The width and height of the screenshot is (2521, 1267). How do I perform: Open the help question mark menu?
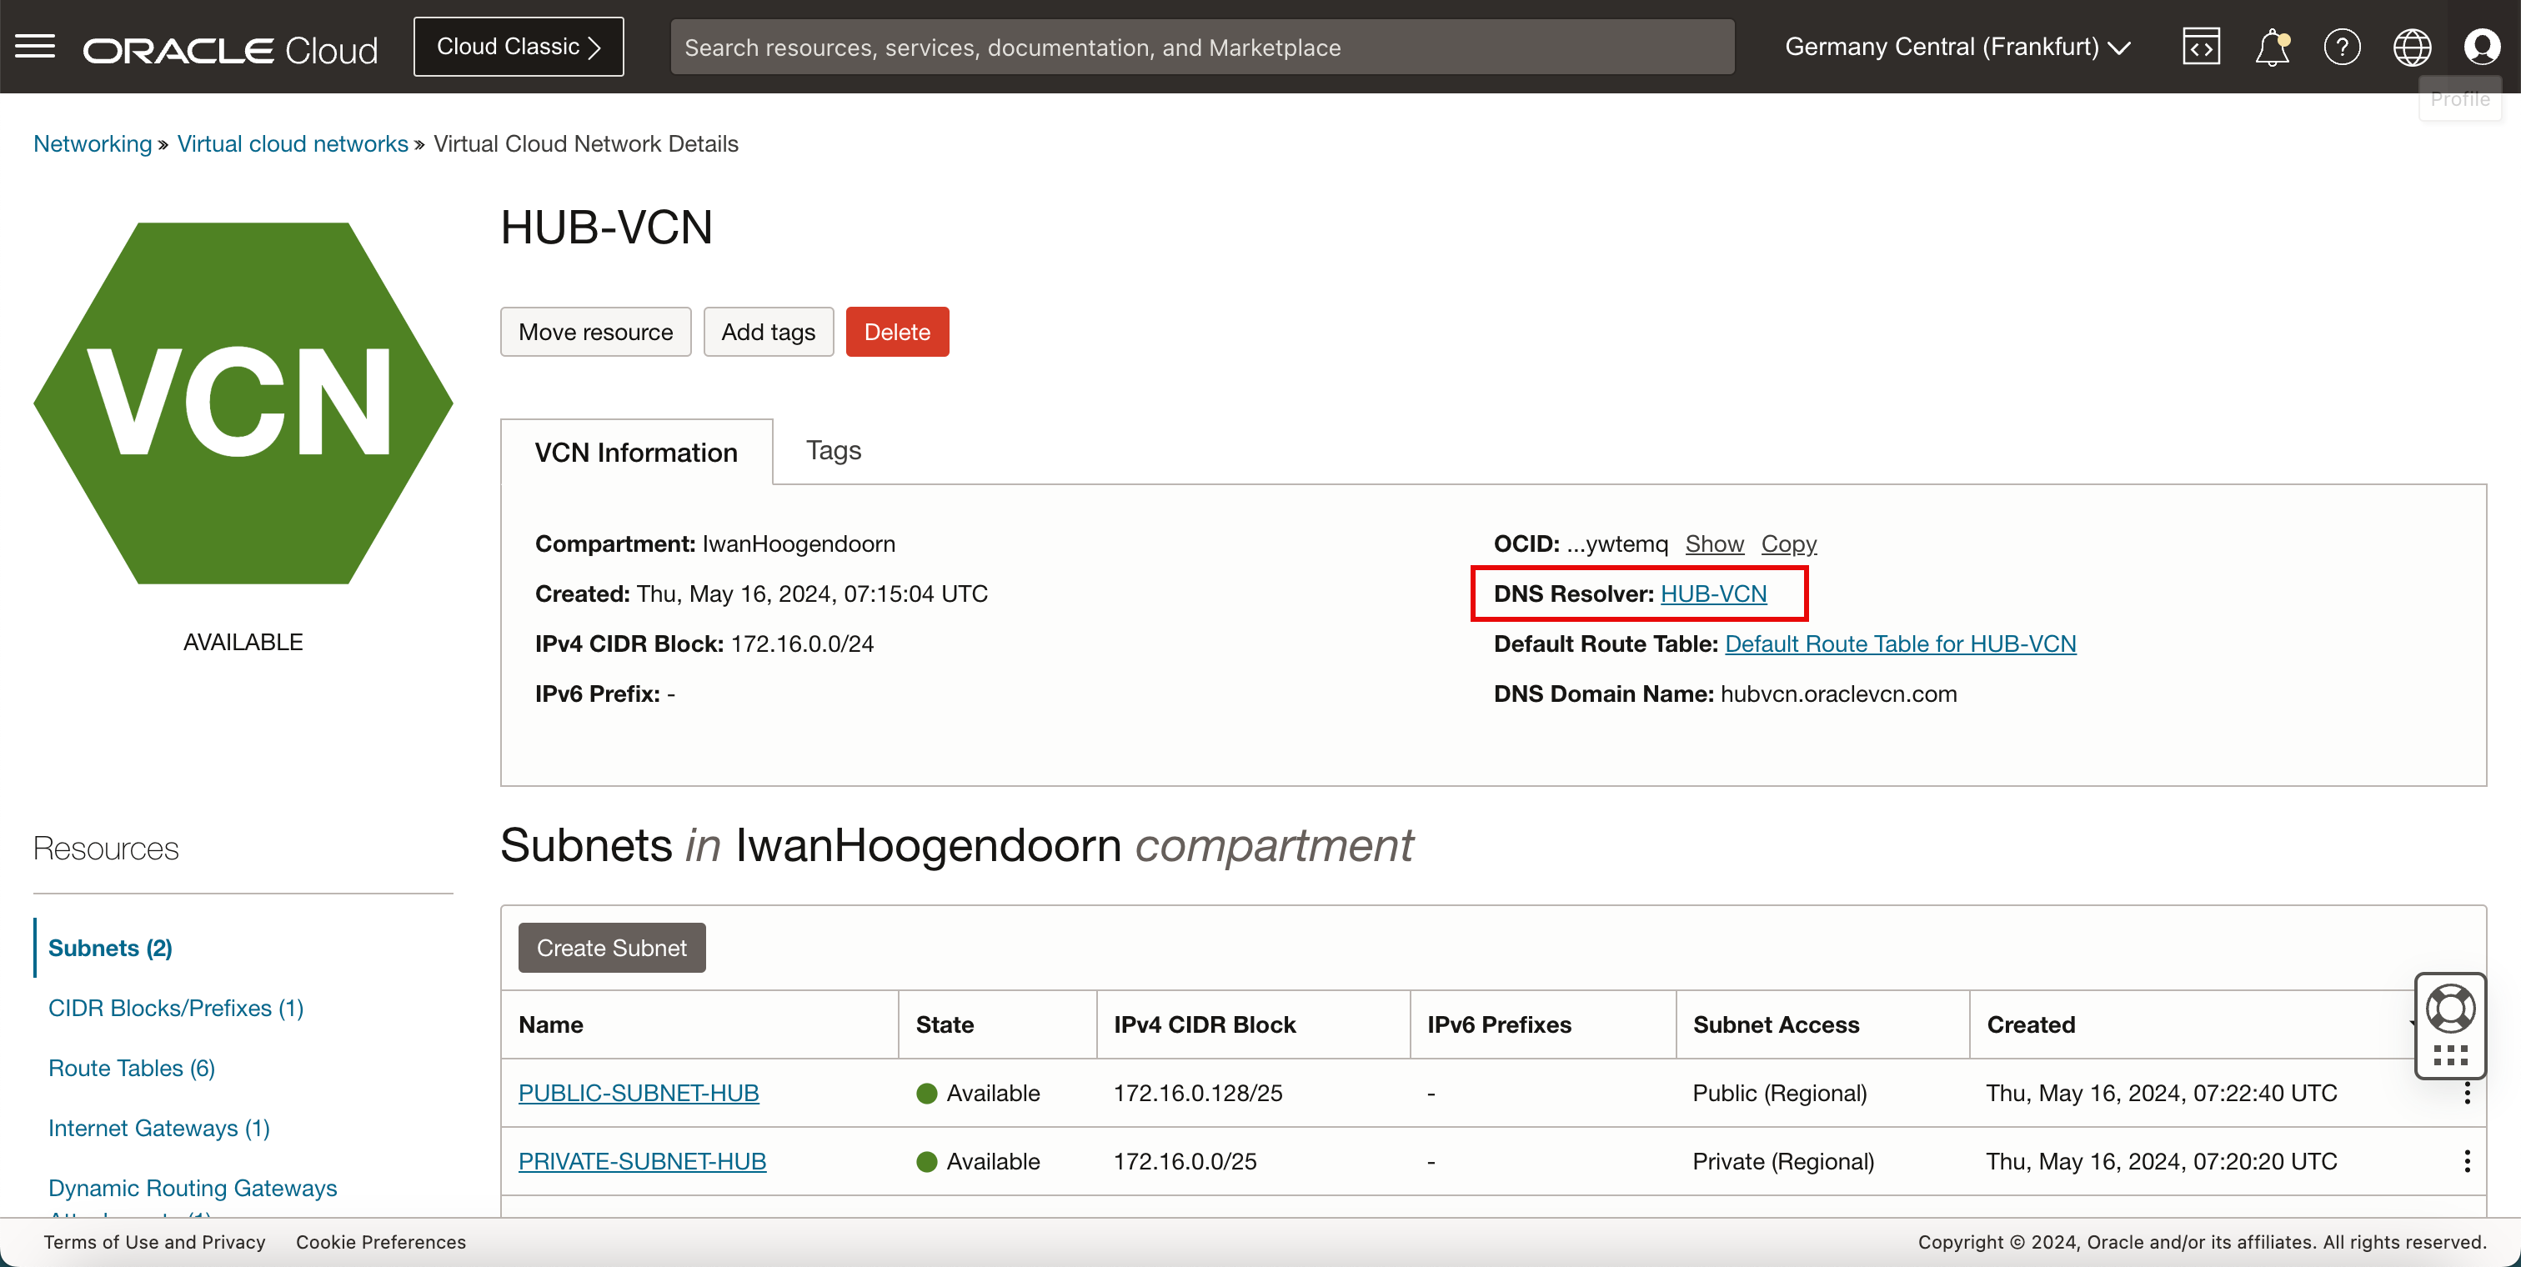tap(2342, 46)
